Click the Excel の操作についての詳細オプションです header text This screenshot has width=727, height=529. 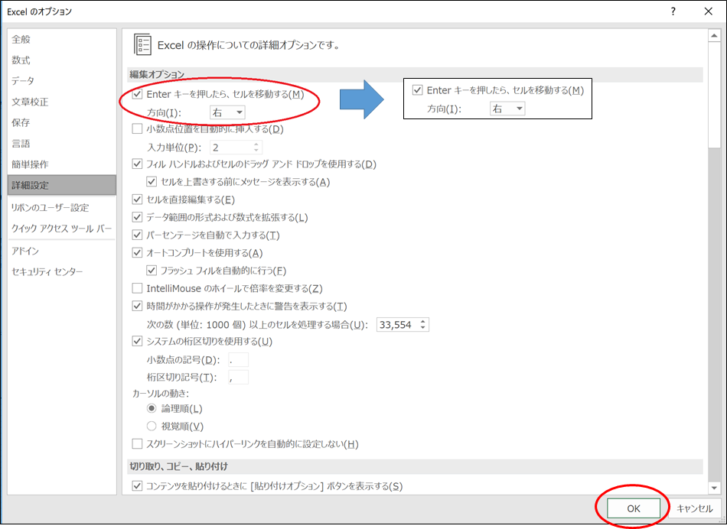(x=249, y=45)
